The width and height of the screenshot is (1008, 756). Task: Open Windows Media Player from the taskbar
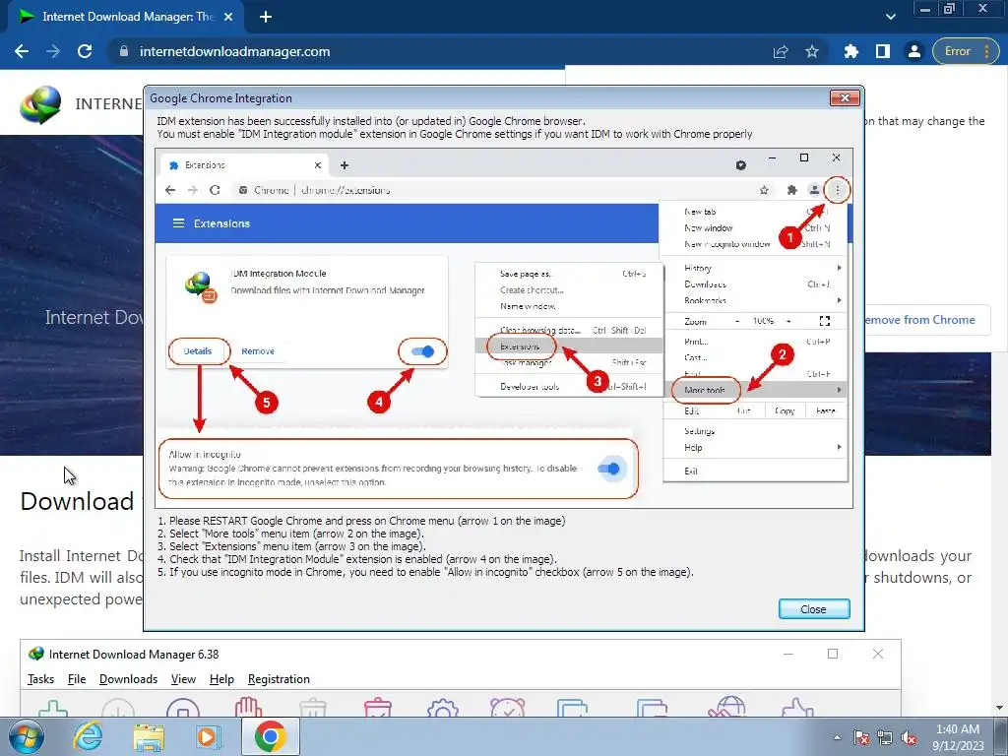[209, 736]
